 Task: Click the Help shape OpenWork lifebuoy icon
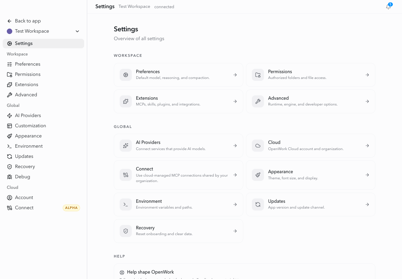[122, 273]
